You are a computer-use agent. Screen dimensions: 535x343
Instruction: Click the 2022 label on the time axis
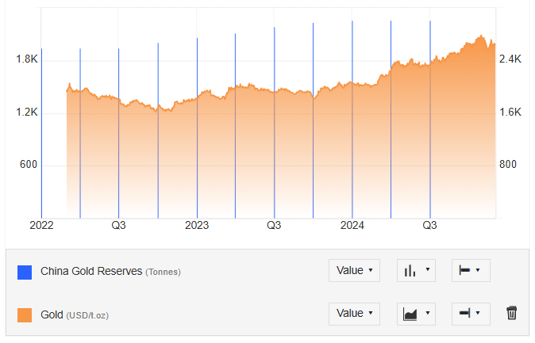pos(41,225)
